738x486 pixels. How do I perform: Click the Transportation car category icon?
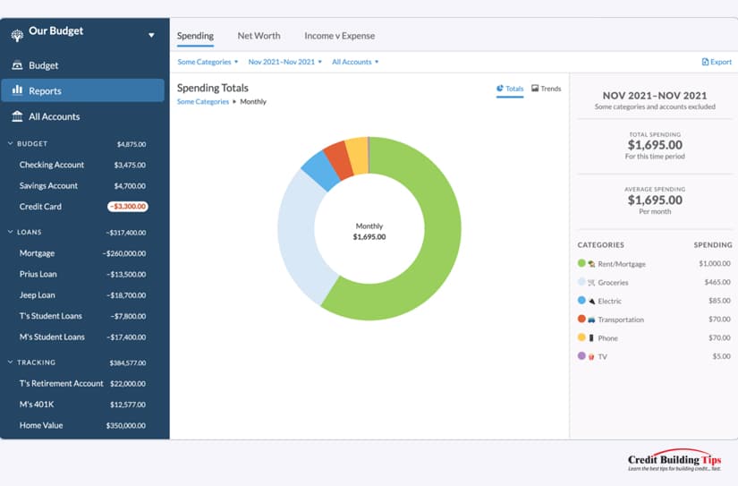click(591, 320)
